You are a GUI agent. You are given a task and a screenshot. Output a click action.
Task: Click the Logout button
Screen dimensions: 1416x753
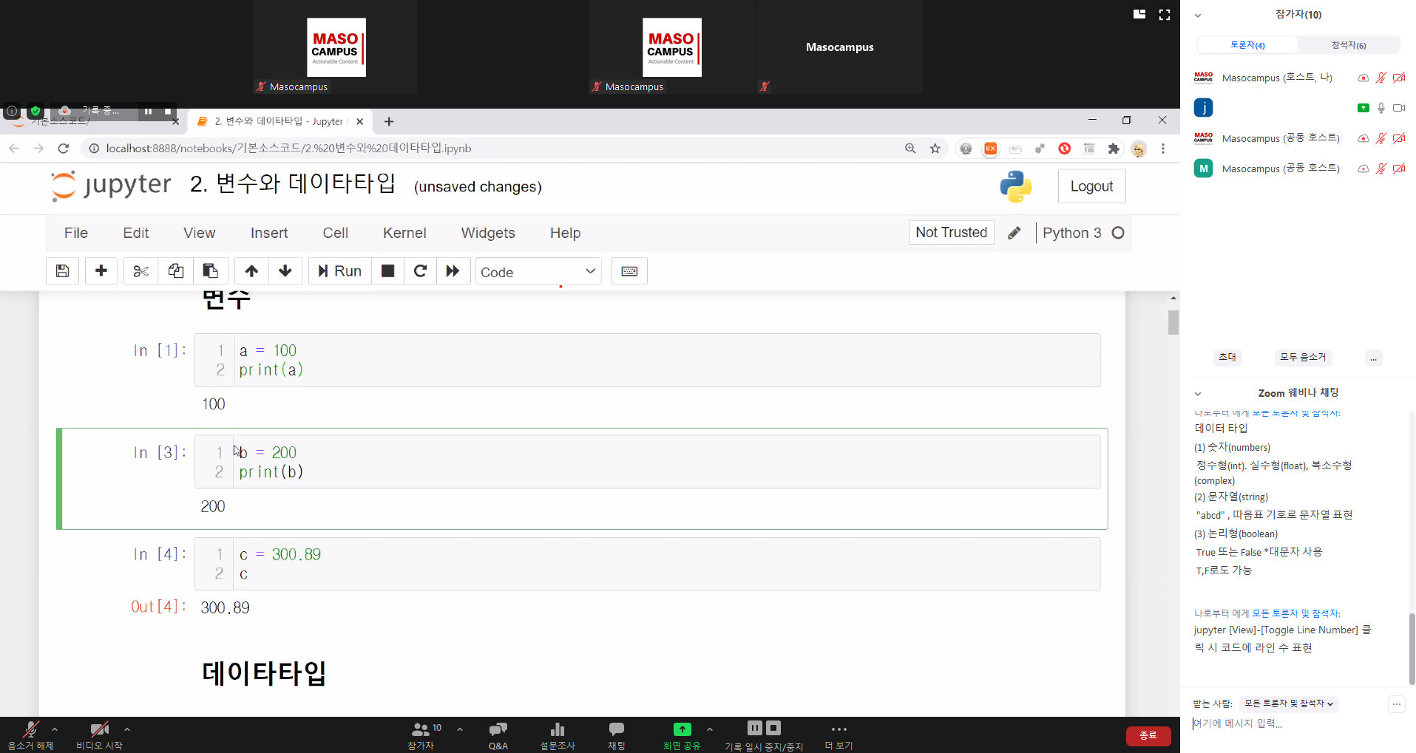(x=1091, y=186)
